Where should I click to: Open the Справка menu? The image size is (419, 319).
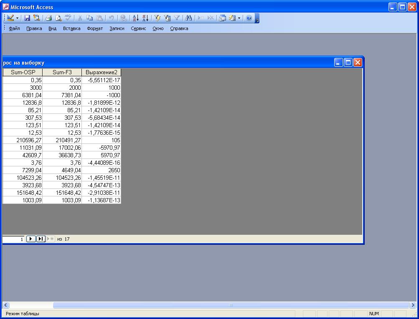pos(179,28)
